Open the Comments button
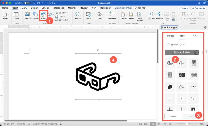The image size is (208, 126). (x=198, y=8)
